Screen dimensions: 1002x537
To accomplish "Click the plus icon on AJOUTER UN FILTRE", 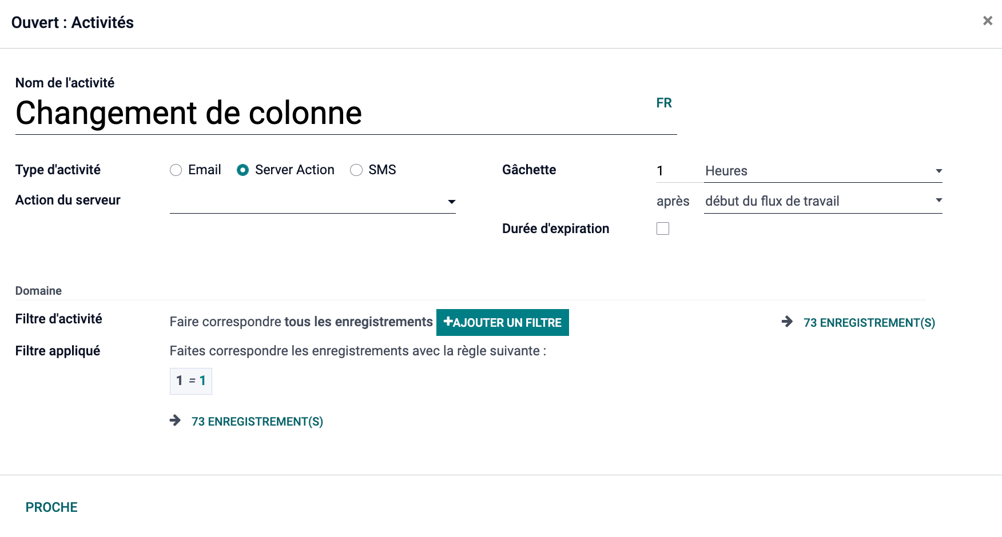I will point(448,322).
